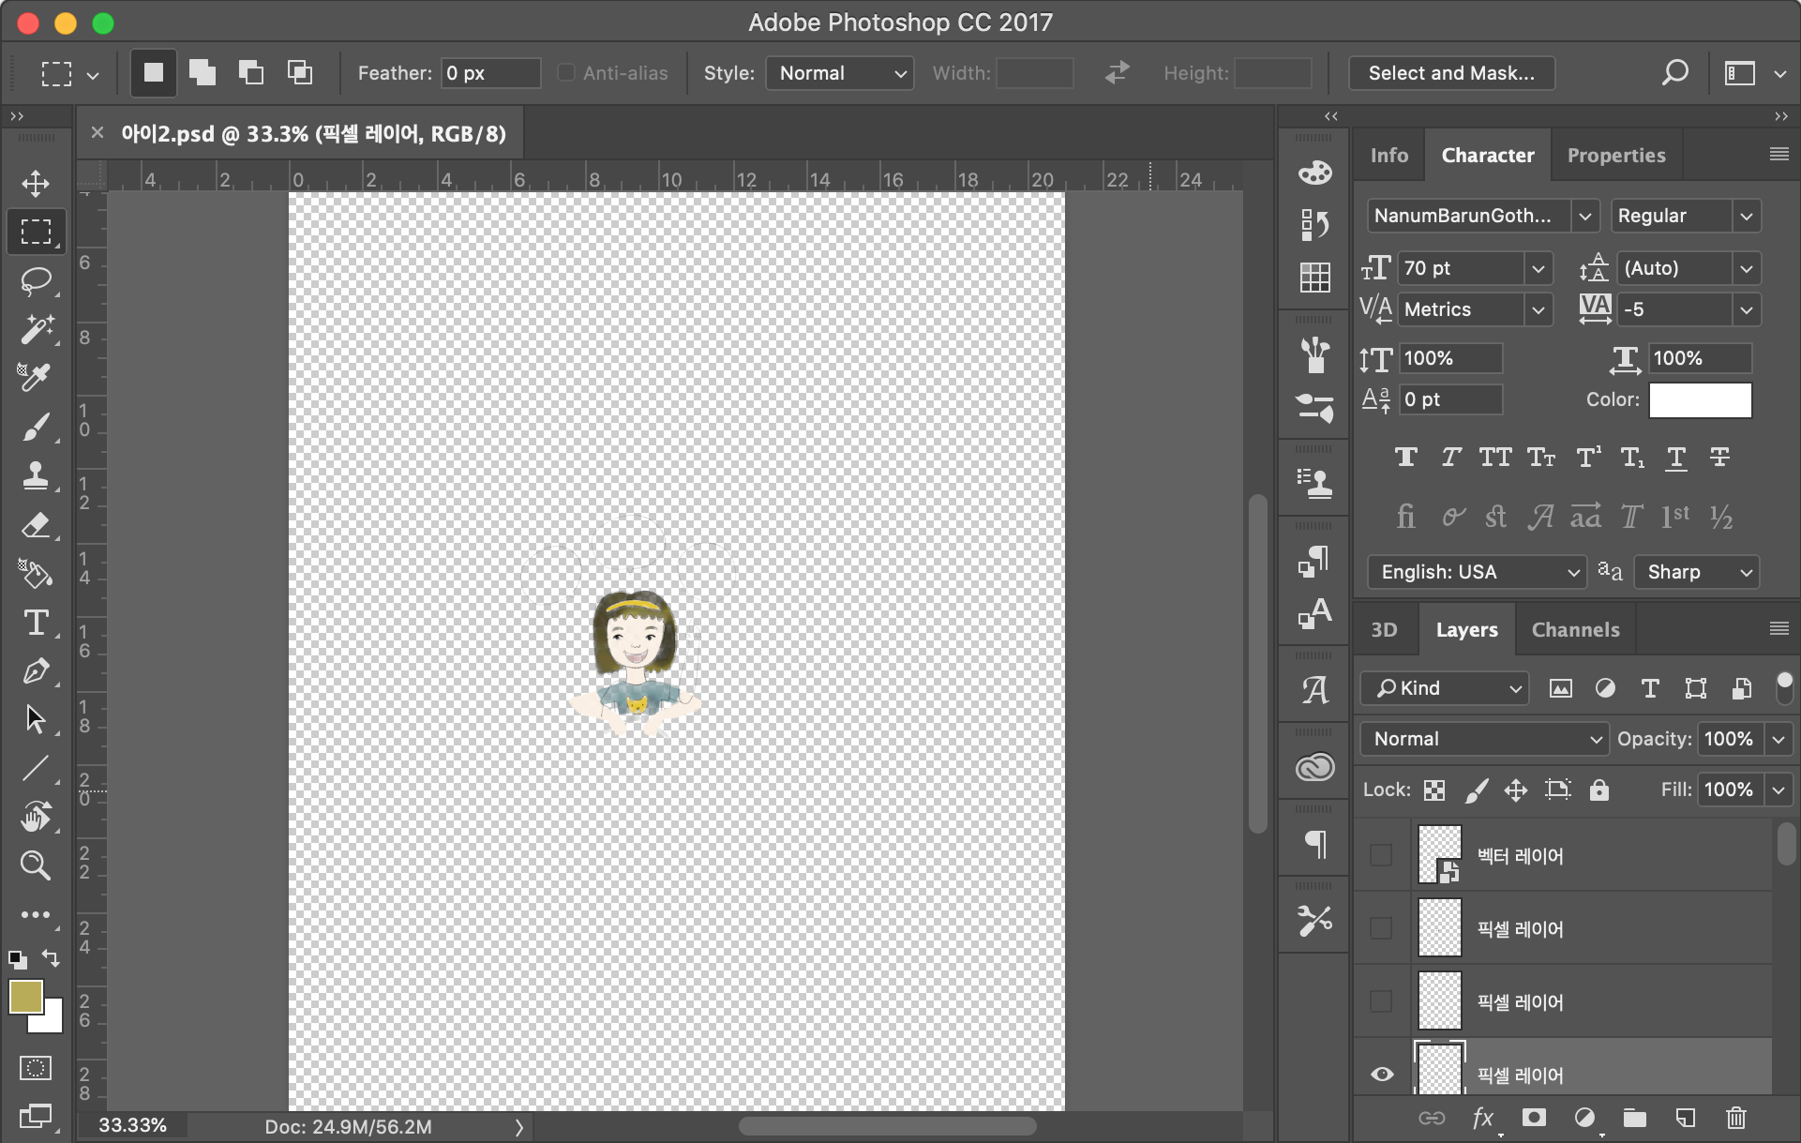
Task: Open the text Color swatch
Action: (1700, 399)
